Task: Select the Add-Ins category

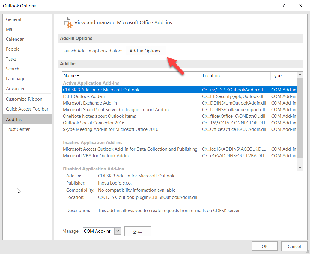Action: (27, 119)
